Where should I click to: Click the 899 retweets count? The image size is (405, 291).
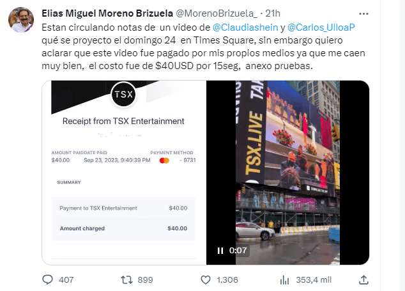tap(145, 280)
